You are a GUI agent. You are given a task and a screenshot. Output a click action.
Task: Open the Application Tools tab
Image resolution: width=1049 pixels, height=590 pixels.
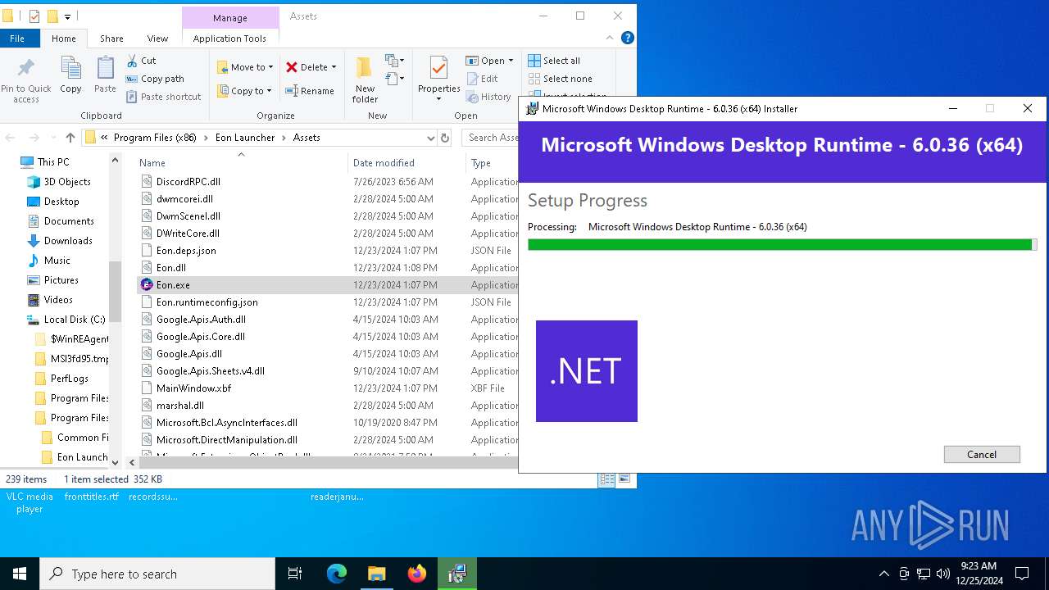(229, 39)
